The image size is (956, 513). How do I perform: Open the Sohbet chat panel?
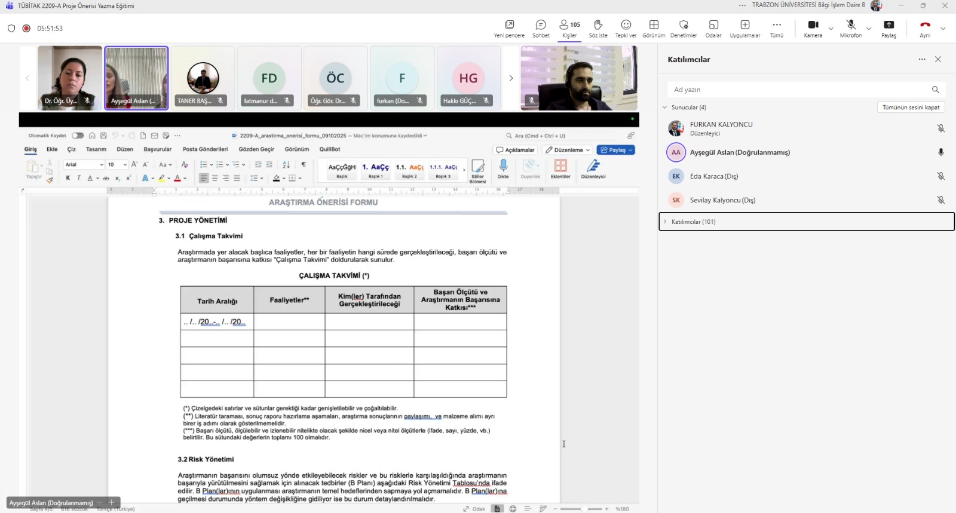coord(541,28)
